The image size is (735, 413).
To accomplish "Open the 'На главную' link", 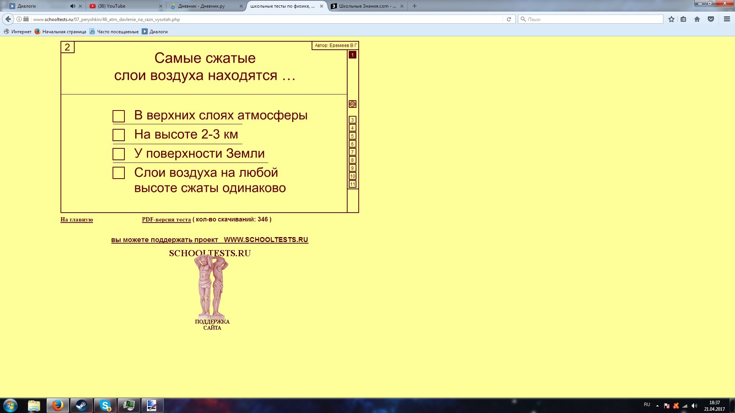I will (x=77, y=220).
